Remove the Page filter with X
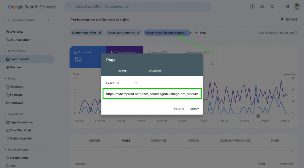This screenshot has height=168, width=304. (x=190, y=33)
